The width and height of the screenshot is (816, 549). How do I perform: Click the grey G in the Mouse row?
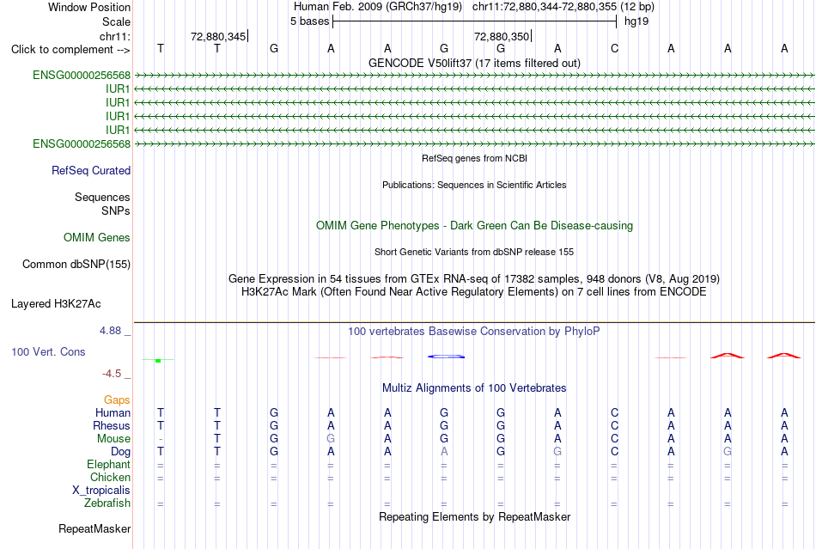click(x=331, y=439)
